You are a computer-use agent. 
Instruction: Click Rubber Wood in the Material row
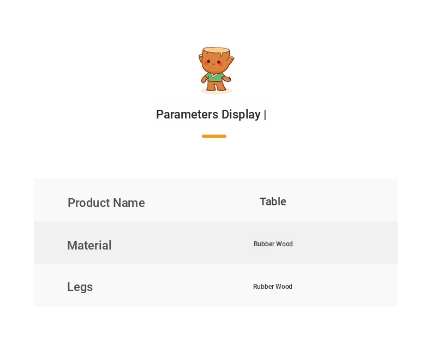[x=273, y=244]
